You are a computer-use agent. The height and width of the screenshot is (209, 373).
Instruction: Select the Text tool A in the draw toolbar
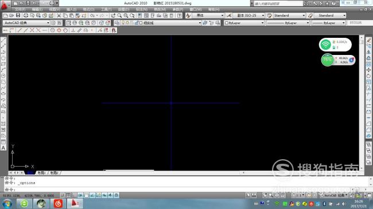tap(3, 148)
